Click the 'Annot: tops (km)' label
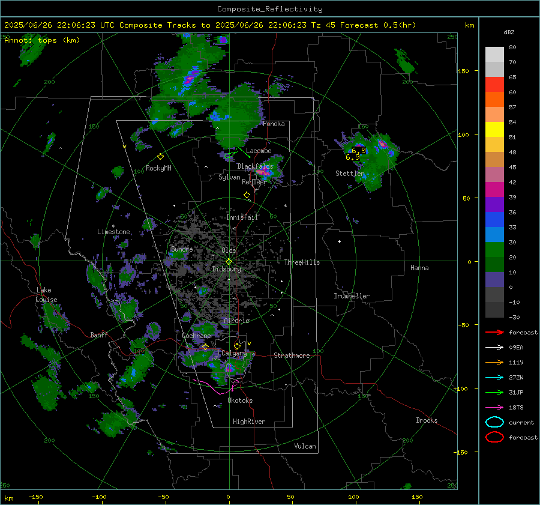The image size is (540, 505). point(43,40)
